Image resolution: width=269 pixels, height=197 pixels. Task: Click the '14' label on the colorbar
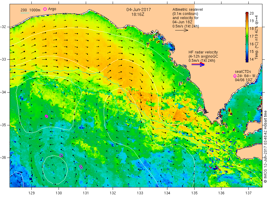pos(252,59)
